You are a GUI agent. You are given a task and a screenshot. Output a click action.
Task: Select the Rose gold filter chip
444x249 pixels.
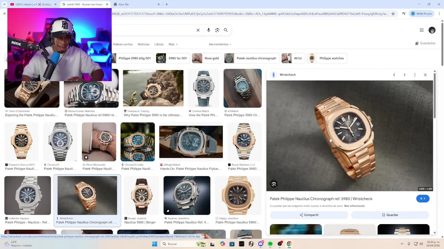(x=207, y=58)
